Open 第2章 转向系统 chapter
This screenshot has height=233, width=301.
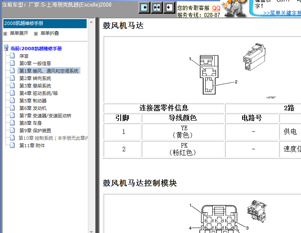point(35,78)
